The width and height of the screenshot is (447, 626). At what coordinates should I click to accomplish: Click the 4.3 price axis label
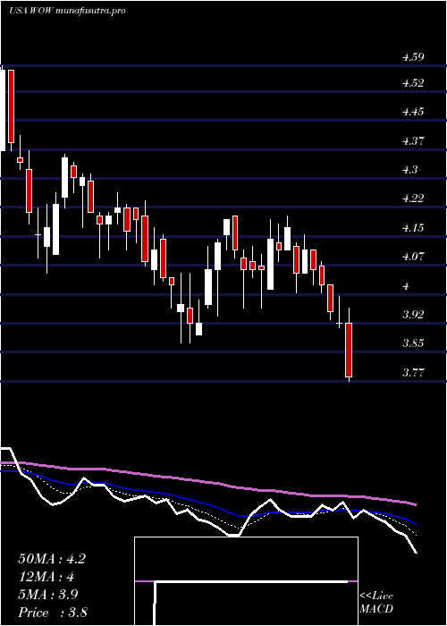click(409, 170)
